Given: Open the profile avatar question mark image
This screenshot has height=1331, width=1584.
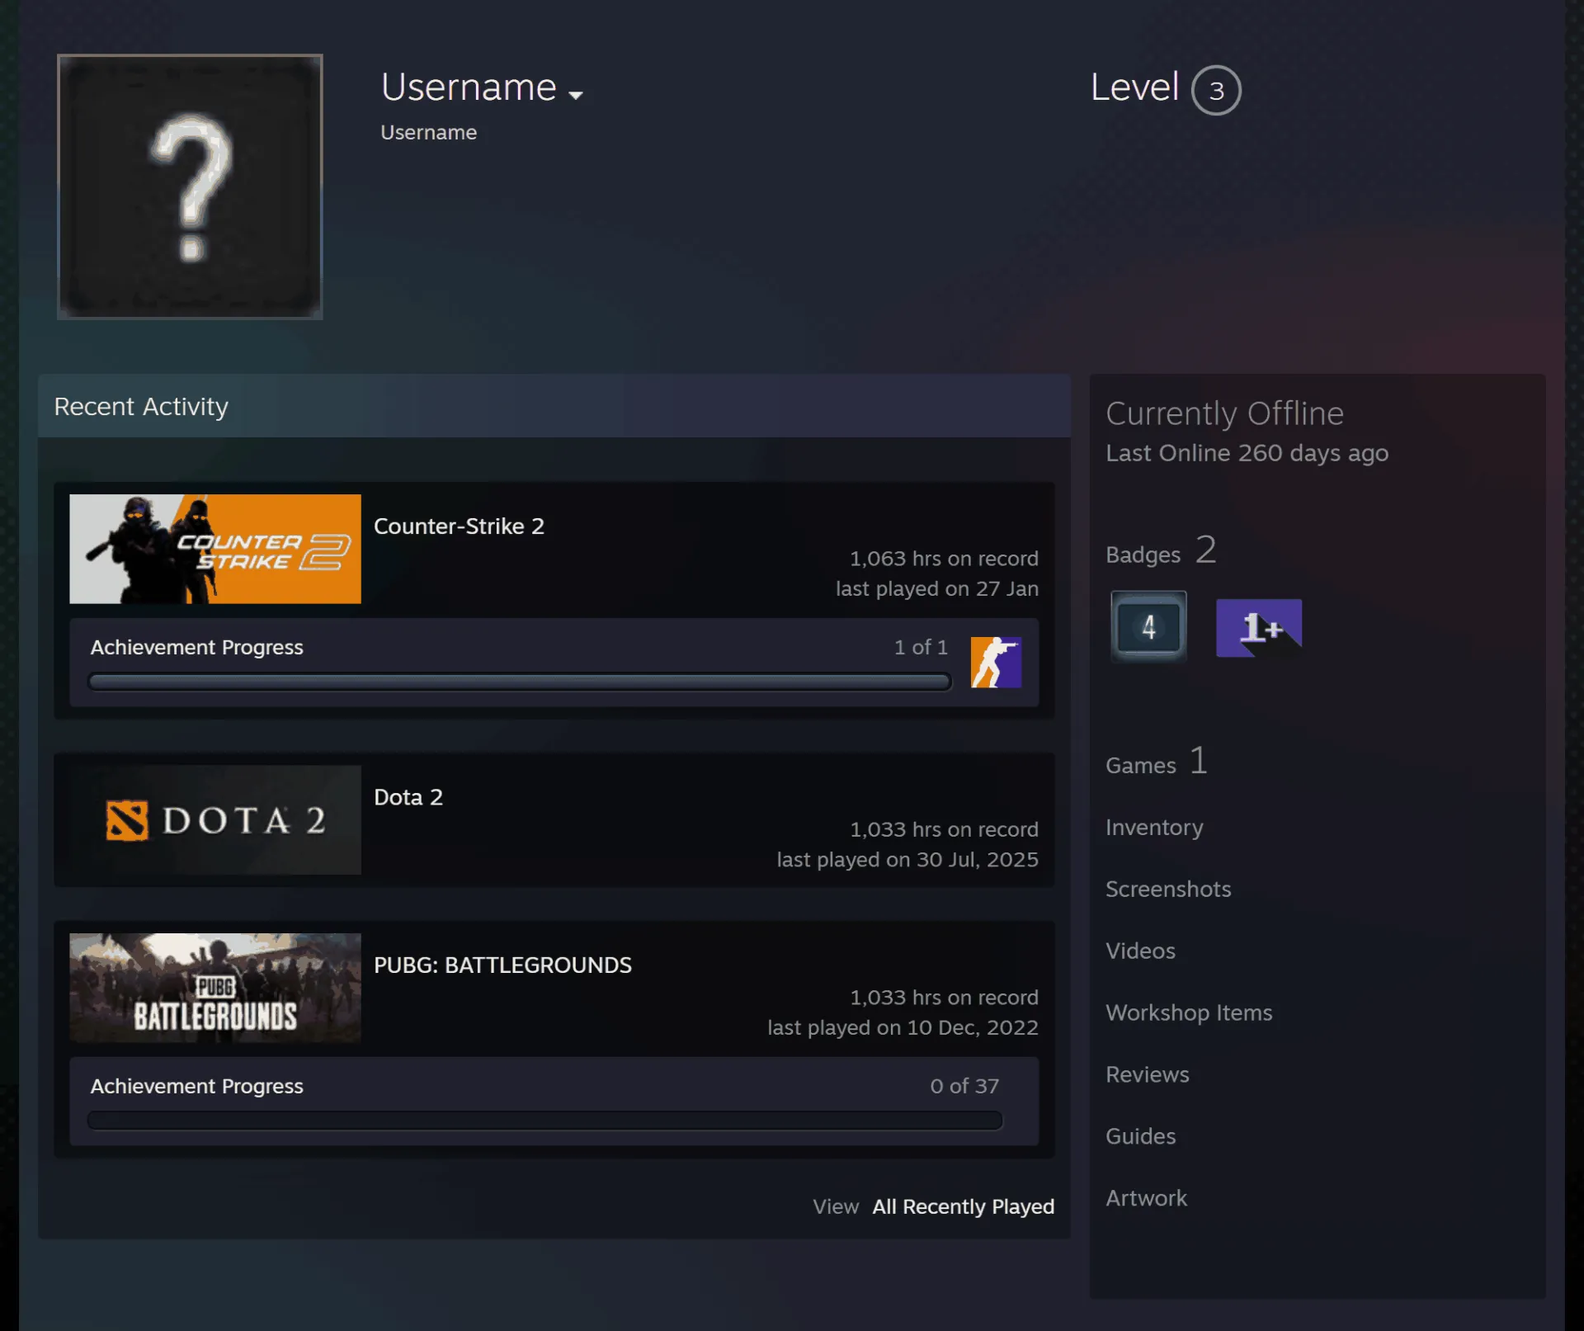Looking at the screenshot, I should coord(190,186).
